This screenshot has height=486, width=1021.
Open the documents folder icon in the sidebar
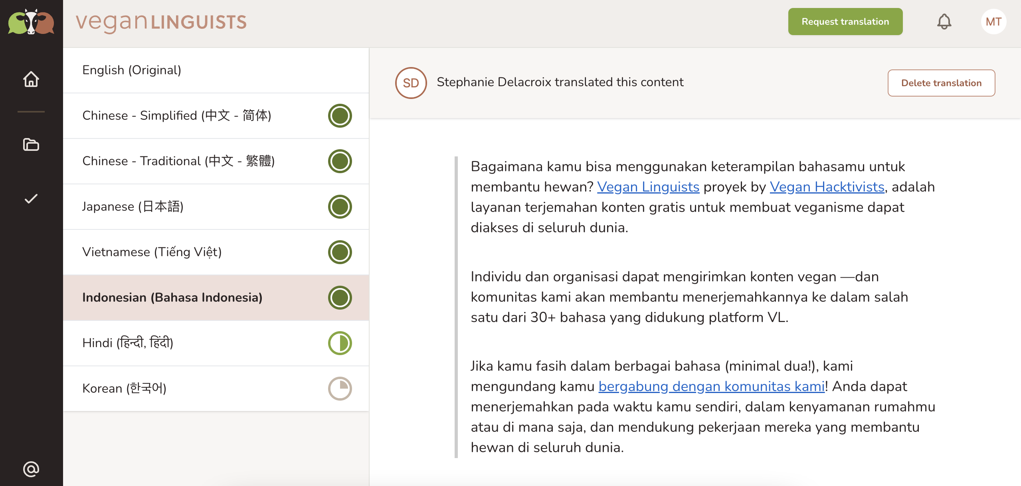click(31, 145)
